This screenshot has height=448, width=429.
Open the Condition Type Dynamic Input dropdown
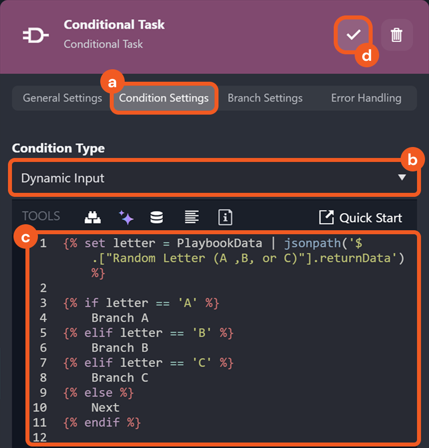(200, 178)
